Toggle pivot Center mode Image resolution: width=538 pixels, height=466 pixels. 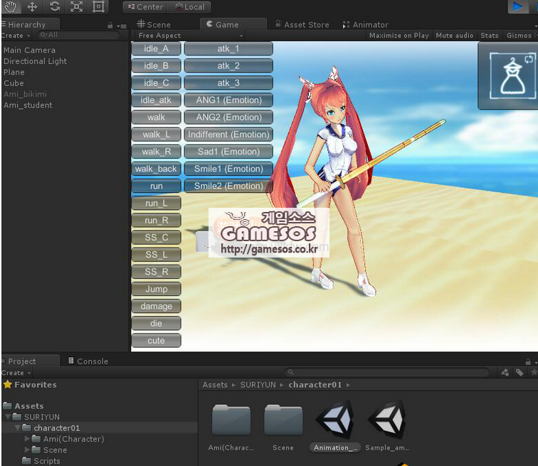(145, 7)
